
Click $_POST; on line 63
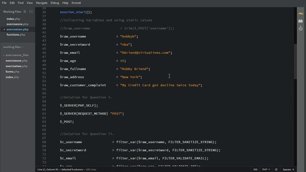coord(67,122)
